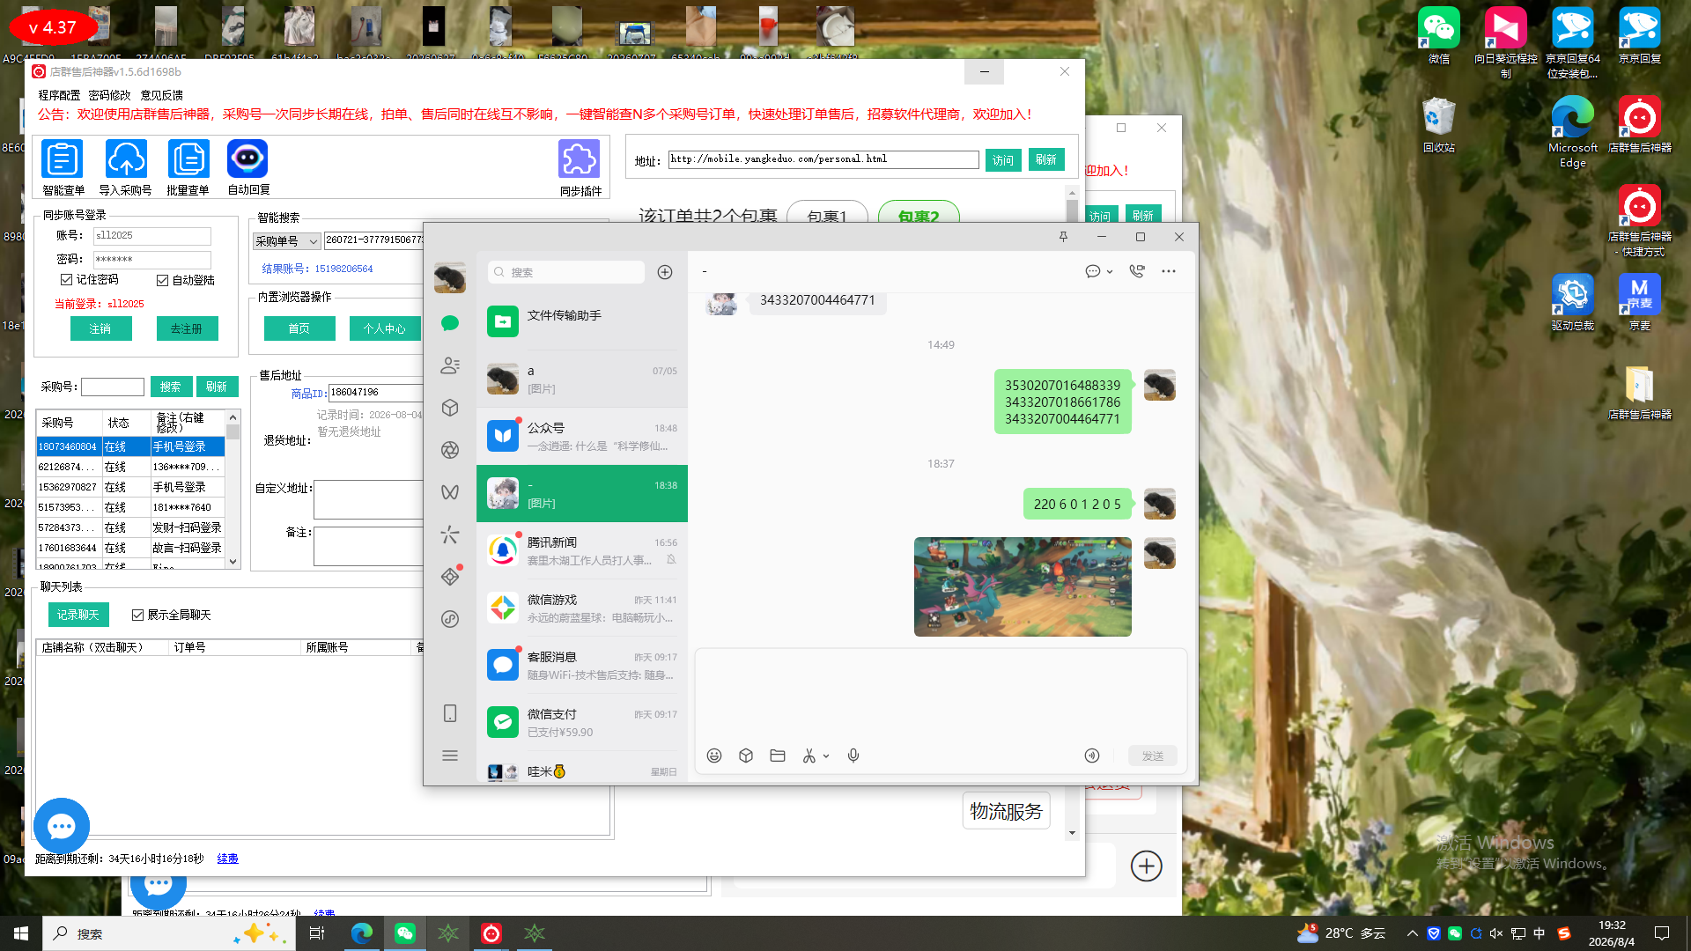Expand the screenshot options dropdown arrow
This screenshot has height=951, width=1691.
click(826, 756)
